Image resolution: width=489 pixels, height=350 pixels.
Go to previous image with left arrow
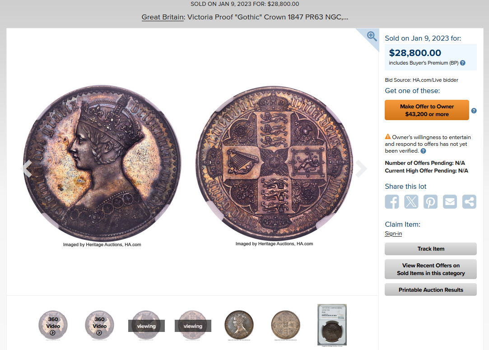click(27, 169)
